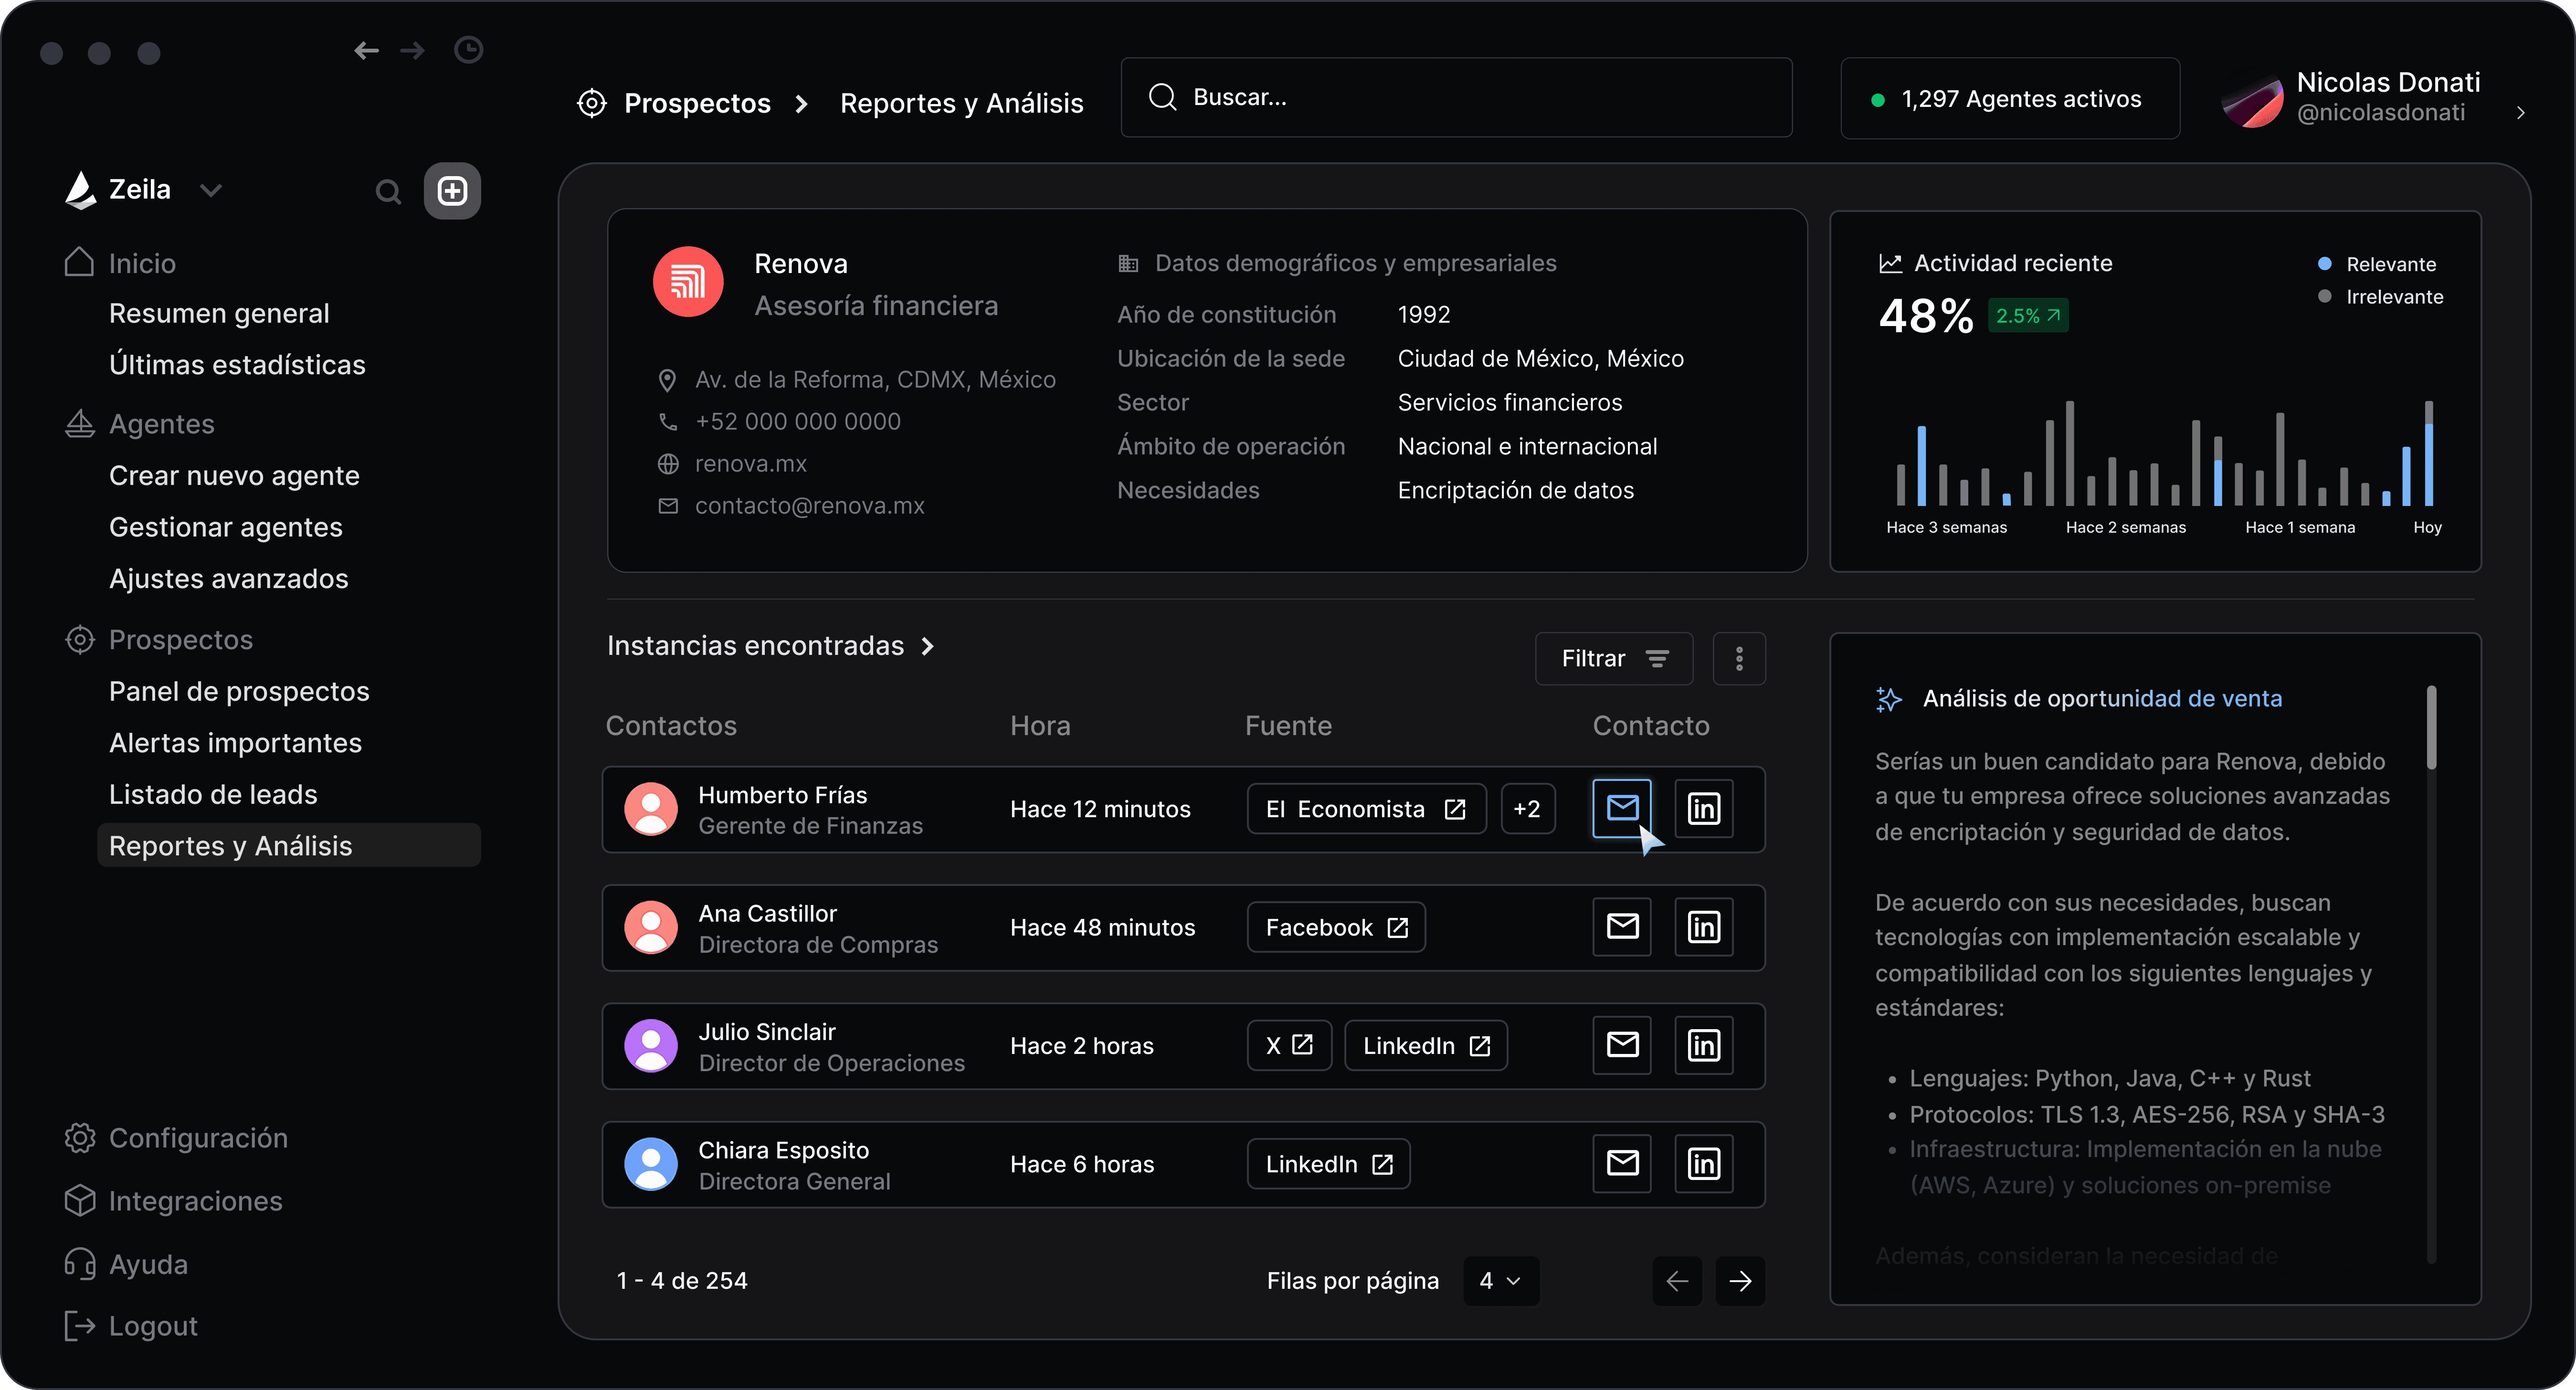The width and height of the screenshot is (2576, 1390).
Task: Go to next page of results
Action: click(1740, 1281)
